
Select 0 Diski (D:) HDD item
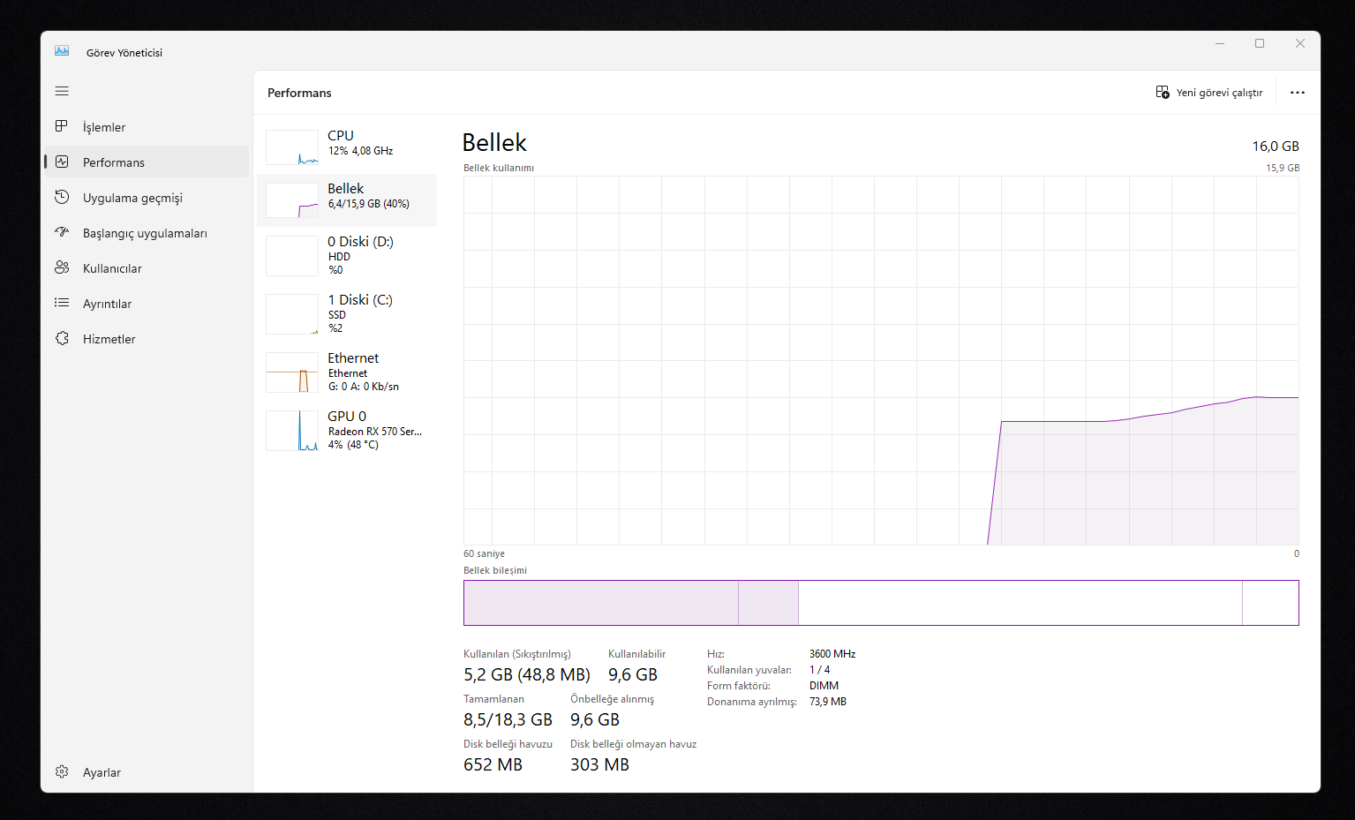point(347,255)
